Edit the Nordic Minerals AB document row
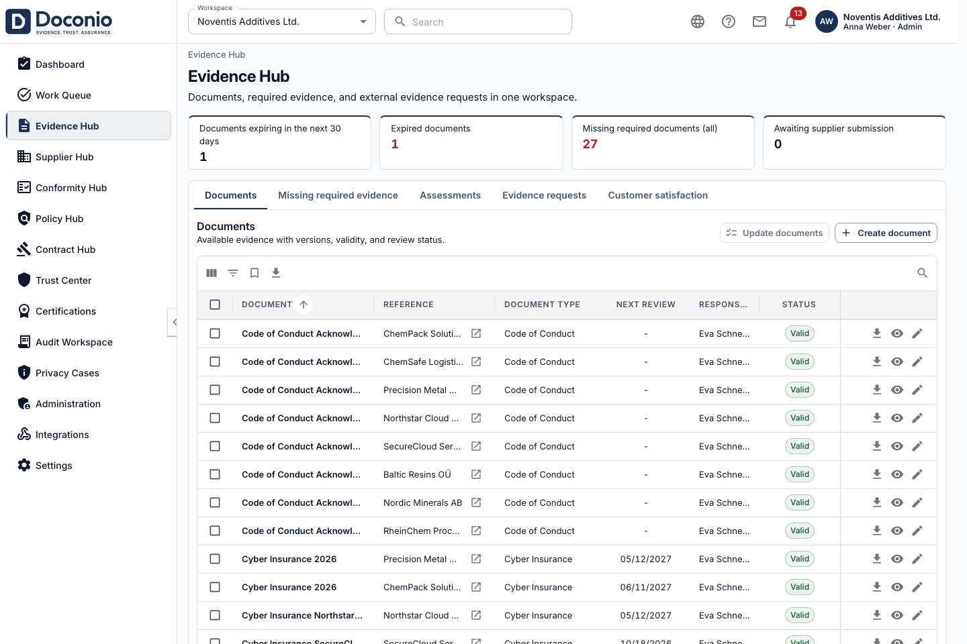 coord(917,502)
